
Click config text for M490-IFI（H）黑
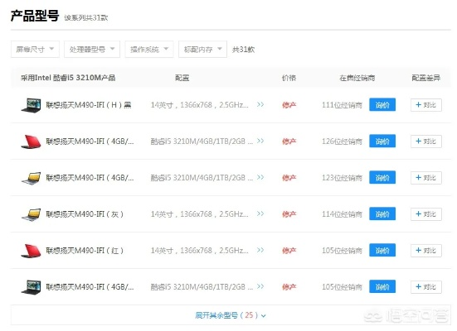click(x=200, y=105)
